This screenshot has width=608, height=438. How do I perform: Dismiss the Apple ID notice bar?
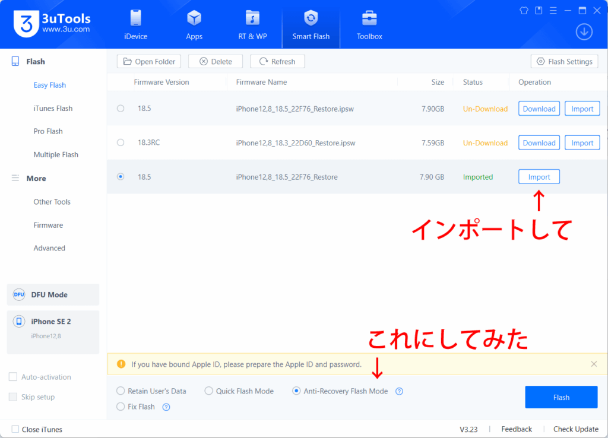click(x=594, y=364)
